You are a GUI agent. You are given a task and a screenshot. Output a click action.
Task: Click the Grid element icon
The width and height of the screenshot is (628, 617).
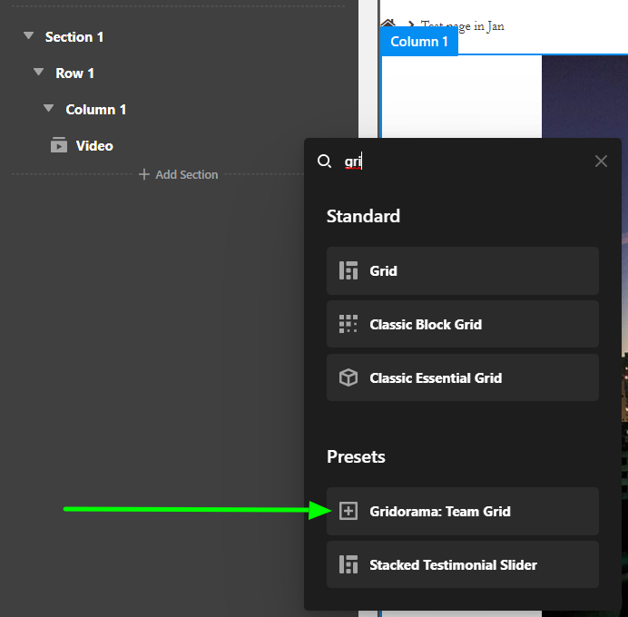pyautogui.click(x=348, y=270)
